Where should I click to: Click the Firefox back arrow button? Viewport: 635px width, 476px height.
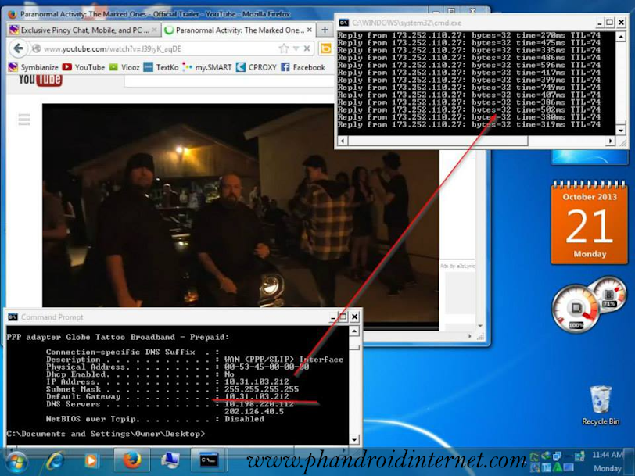pos(18,49)
